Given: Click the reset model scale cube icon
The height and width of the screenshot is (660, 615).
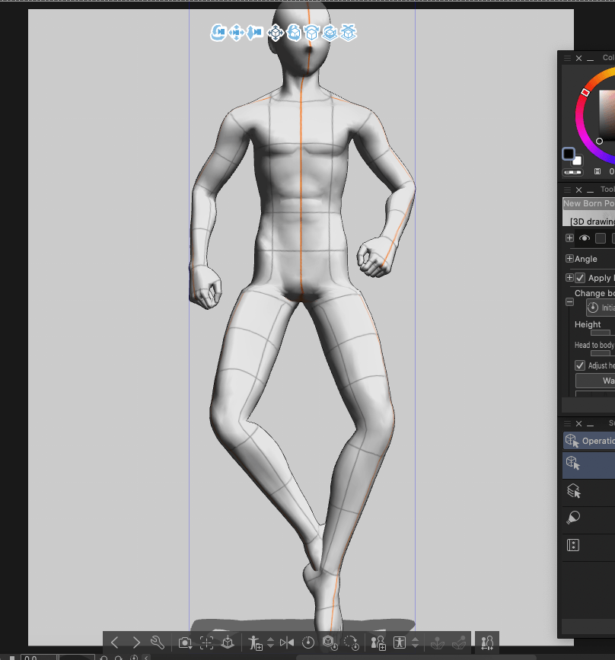Looking at the screenshot, I should point(330,642).
